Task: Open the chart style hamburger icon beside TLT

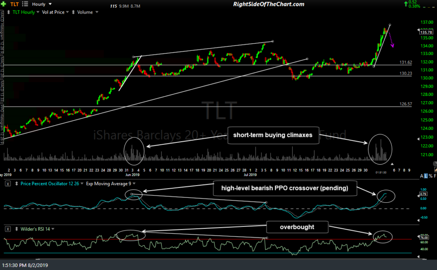Action: click(25, 4)
